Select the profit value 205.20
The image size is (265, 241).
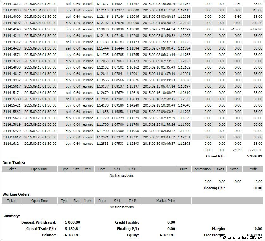click(x=257, y=23)
